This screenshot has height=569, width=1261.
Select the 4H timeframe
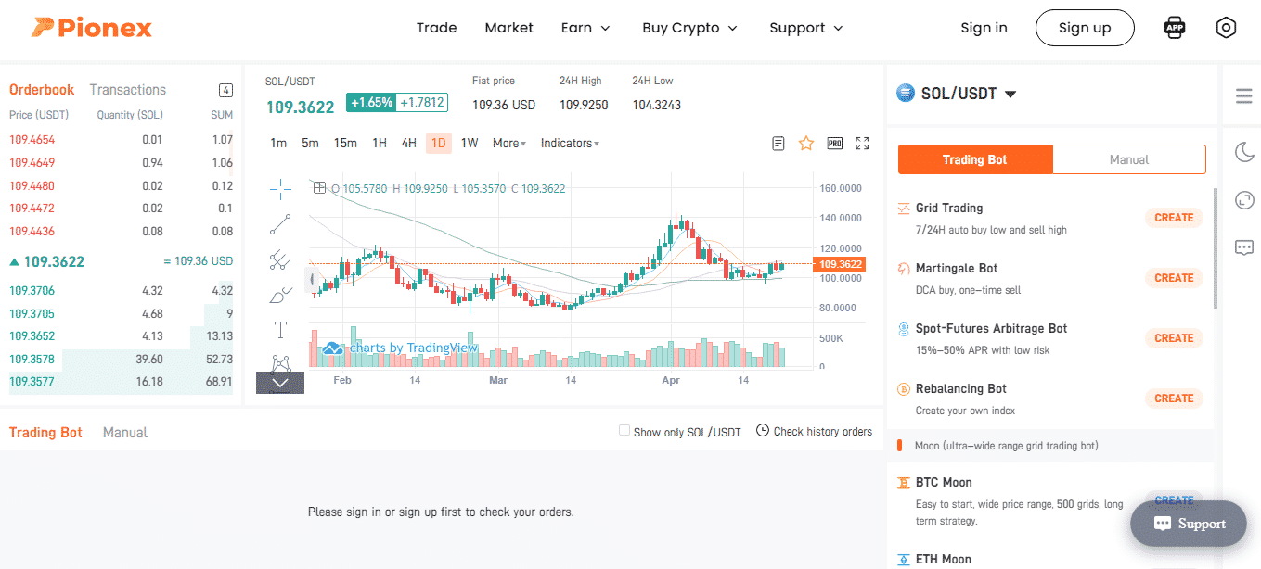[408, 143]
